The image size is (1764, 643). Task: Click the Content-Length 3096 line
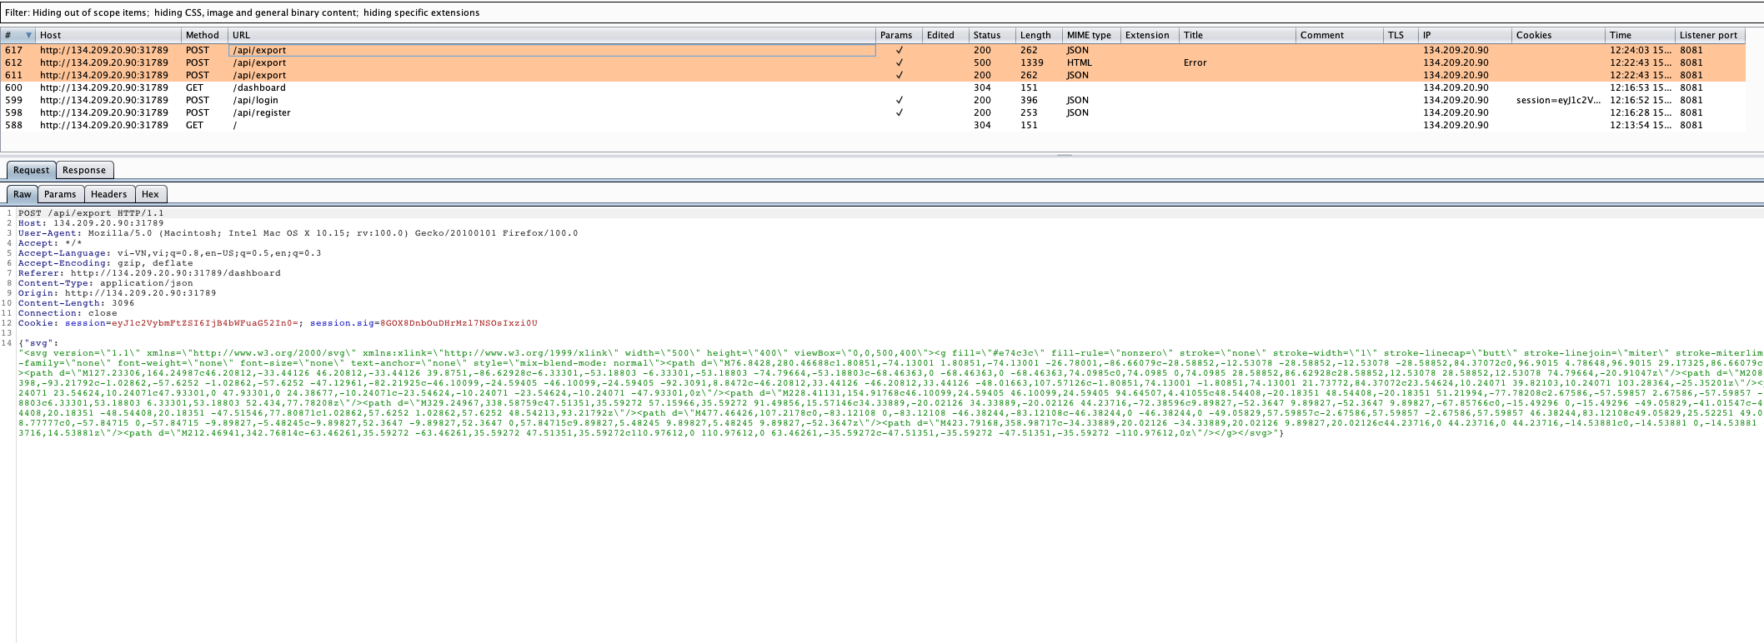click(76, 303)
